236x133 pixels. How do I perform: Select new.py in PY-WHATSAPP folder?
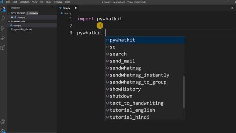32,25
